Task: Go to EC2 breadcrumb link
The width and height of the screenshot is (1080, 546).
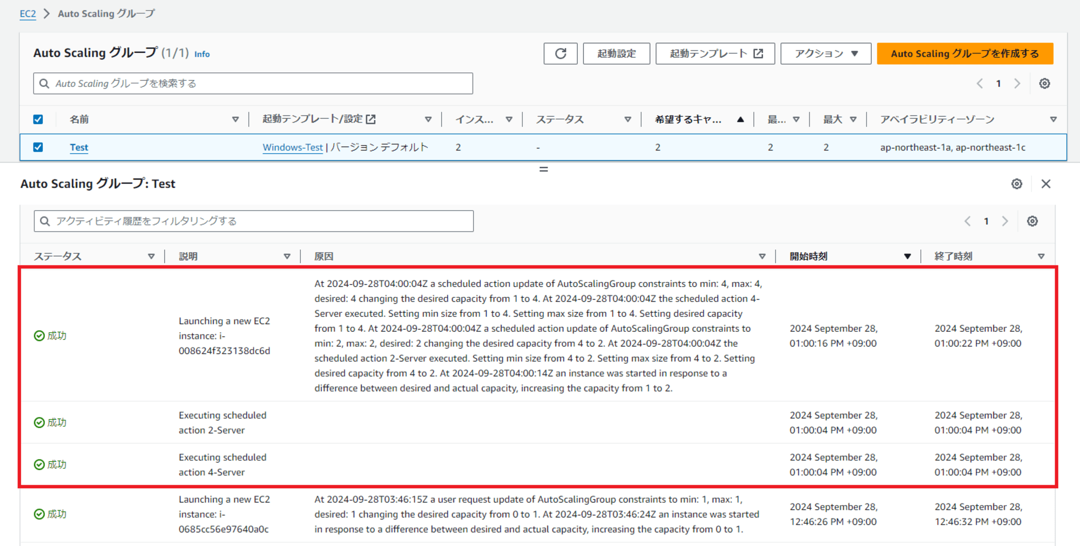Action: [28, 13]
